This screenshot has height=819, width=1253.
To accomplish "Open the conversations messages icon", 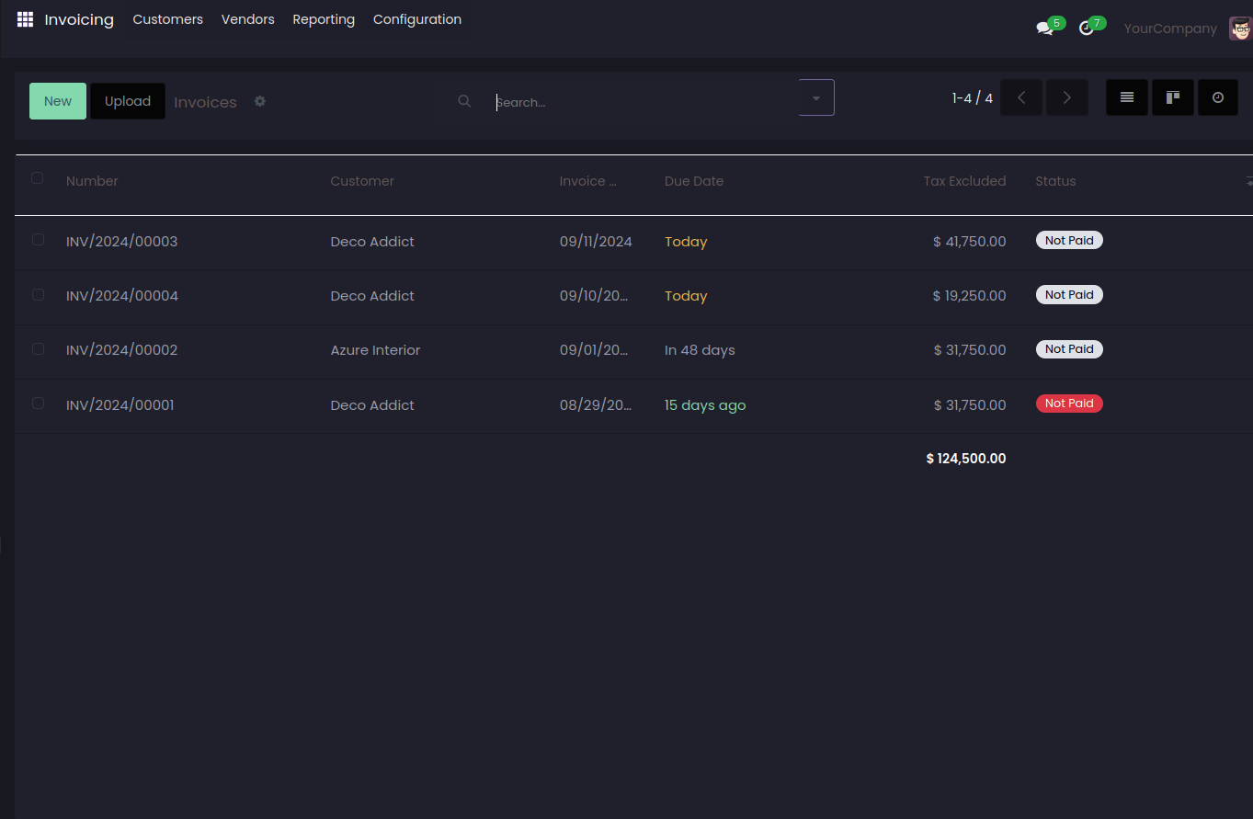I will pyautogui.click(x=1044, y=28).
